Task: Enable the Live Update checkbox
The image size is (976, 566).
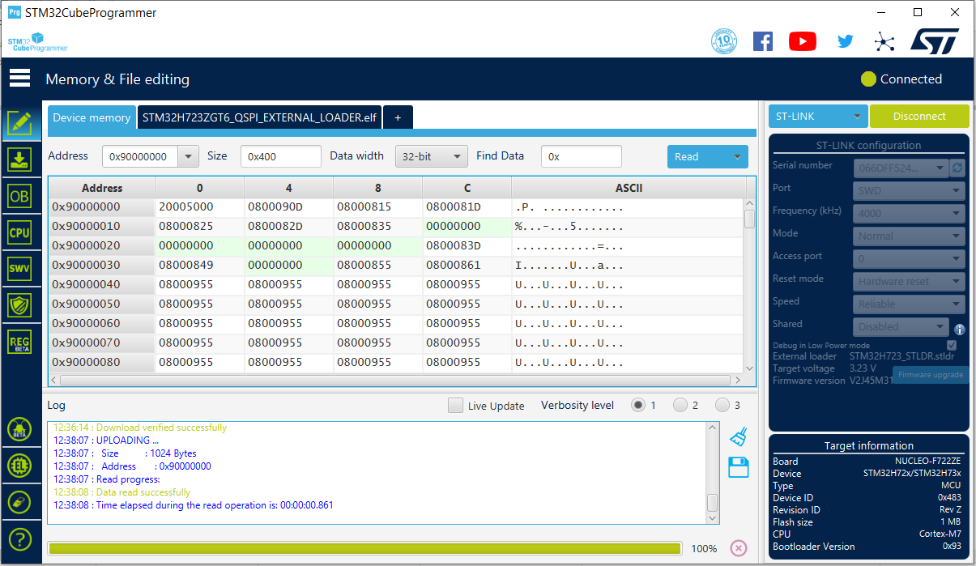Action: point(455,406)
